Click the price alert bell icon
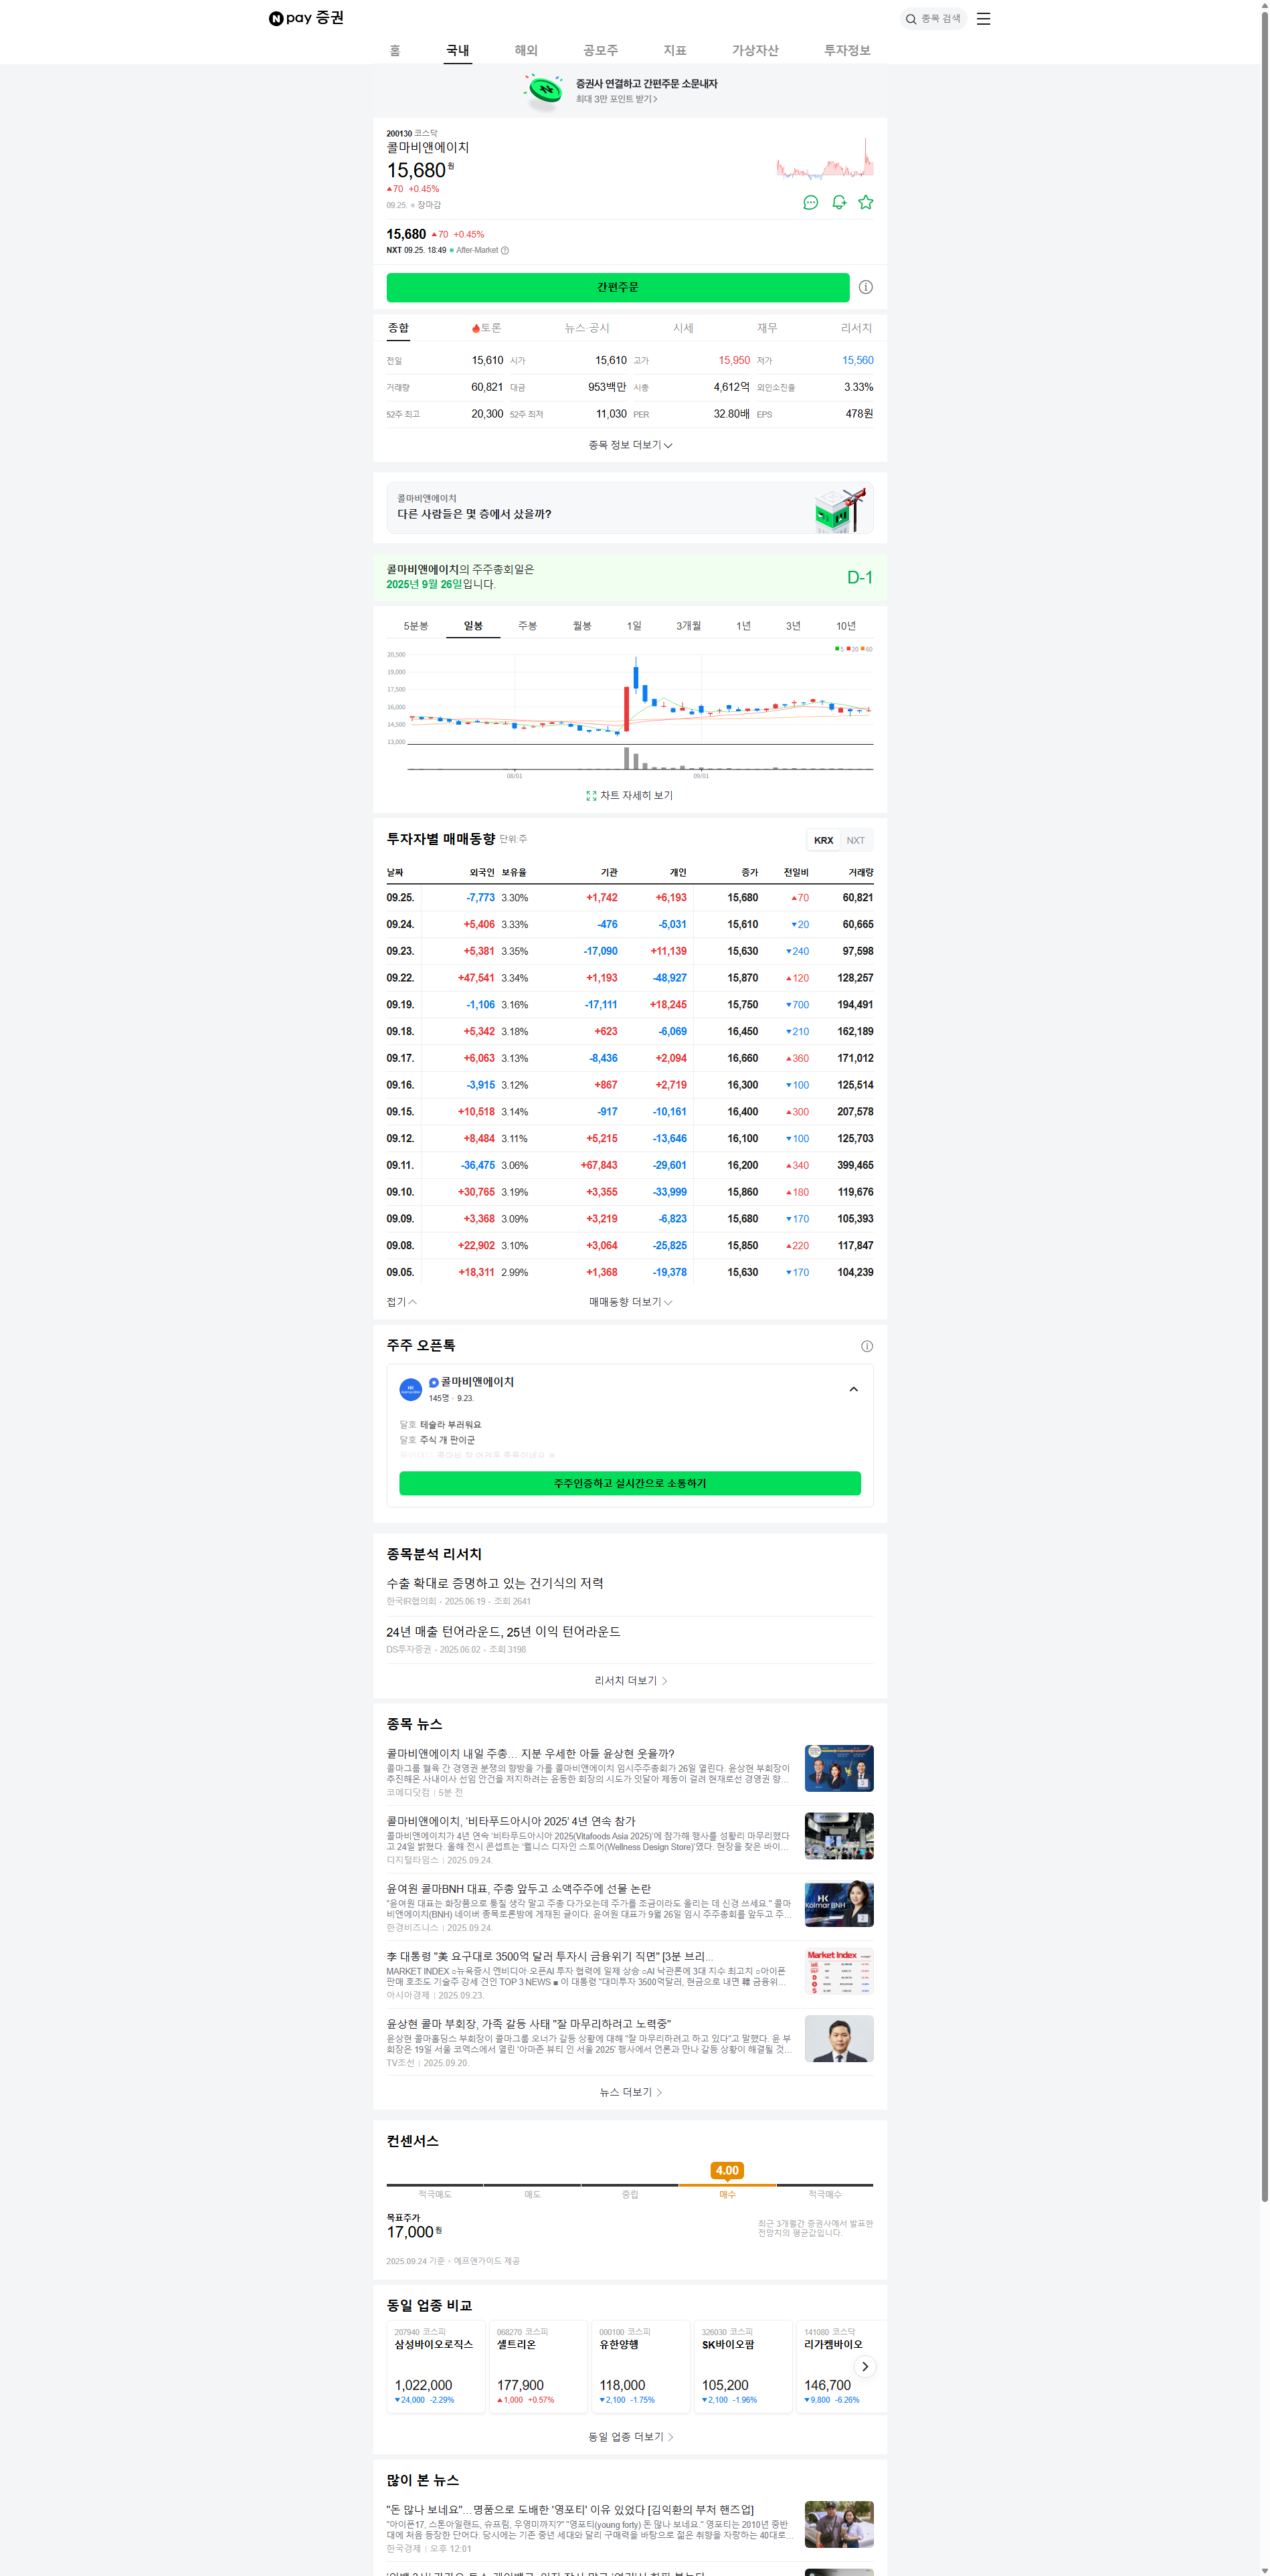 (x=839, y=203)
